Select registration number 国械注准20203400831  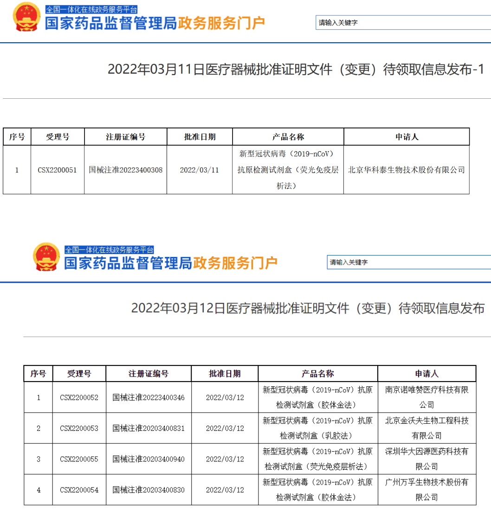pyautogui.click(x=148, y=428)
